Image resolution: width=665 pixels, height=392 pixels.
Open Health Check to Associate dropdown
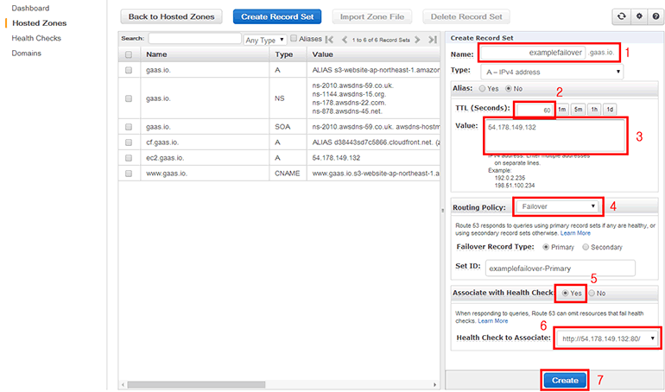(606, 338)
